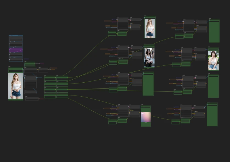Select the empty green preview node at bottom right
Viewport: 230px width, 162px height.
[212, 114]
